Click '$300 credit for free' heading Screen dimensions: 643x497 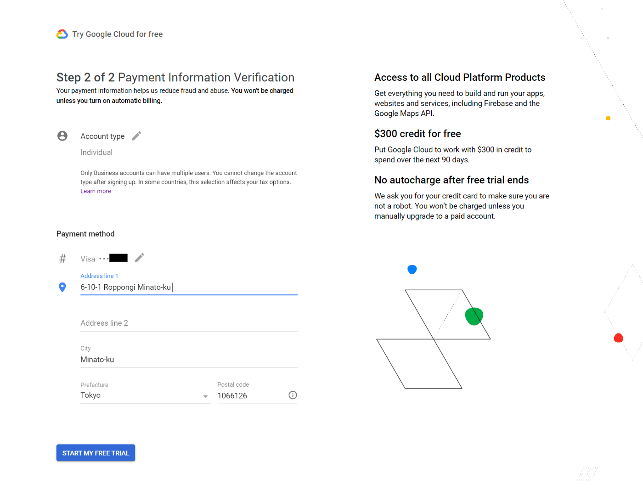click(417, 134)
